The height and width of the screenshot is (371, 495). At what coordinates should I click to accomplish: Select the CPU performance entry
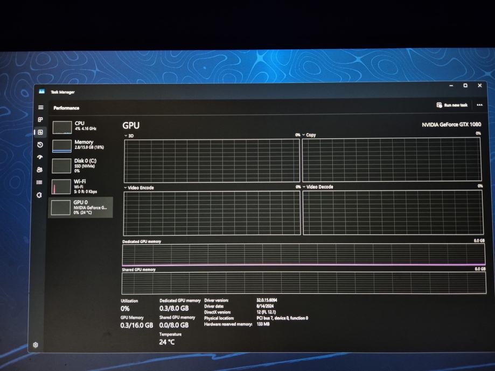tap(80, 127)
